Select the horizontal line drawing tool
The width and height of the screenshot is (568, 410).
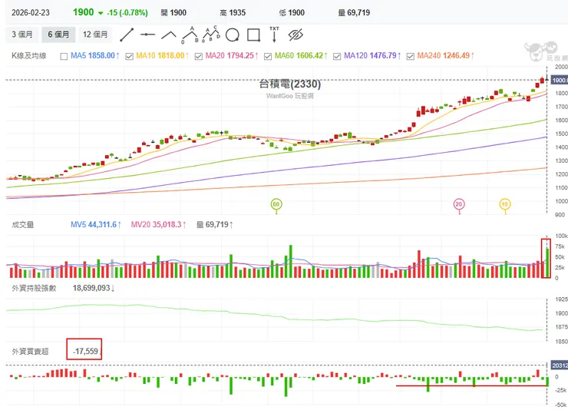pyautogui.click(x=148, y=35)
